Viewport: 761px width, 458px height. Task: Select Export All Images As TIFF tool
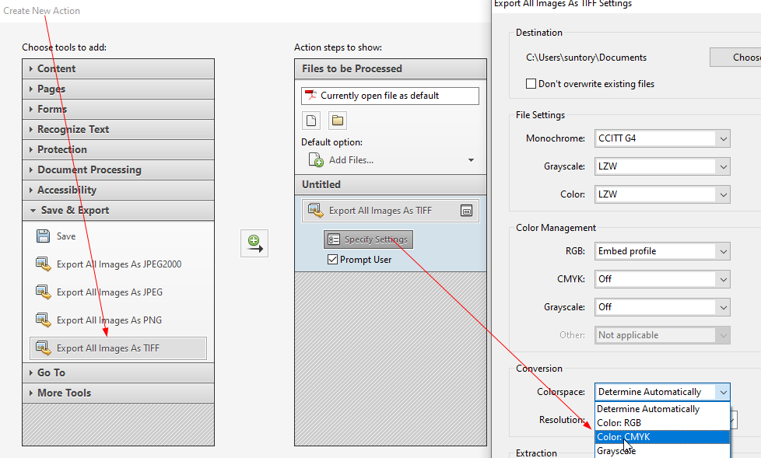point(118,348)
